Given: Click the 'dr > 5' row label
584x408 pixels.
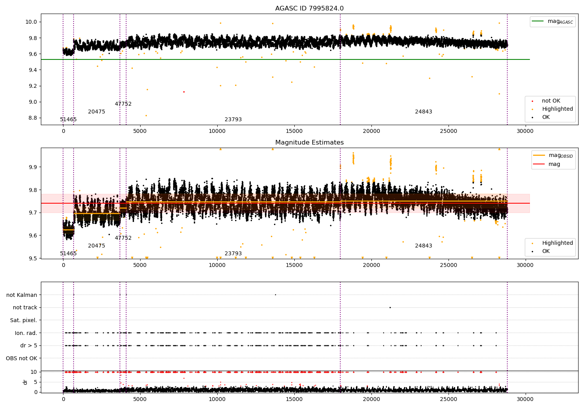Looking at the screenshot, I should coord(29,346).
